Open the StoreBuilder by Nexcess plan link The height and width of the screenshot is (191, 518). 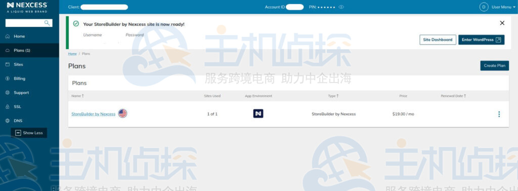[93, 114]
